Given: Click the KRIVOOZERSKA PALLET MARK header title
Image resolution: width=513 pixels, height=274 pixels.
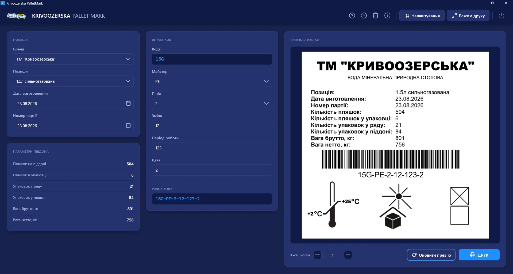Looking at the screenshot, I should point(68,16).
